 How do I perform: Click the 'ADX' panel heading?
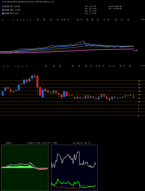point(55,143)
